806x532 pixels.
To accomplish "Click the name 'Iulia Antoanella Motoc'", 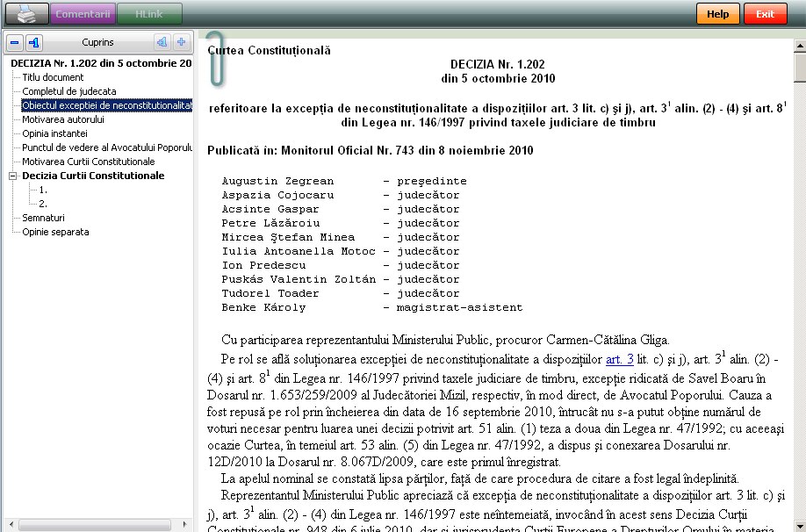I will point(299,251).
